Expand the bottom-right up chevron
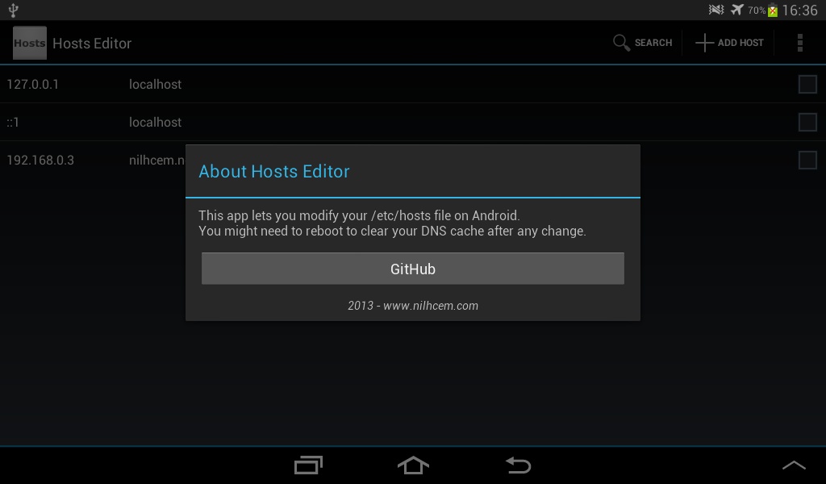The width and height of the screenshot is (826, 484). (794, 465)
